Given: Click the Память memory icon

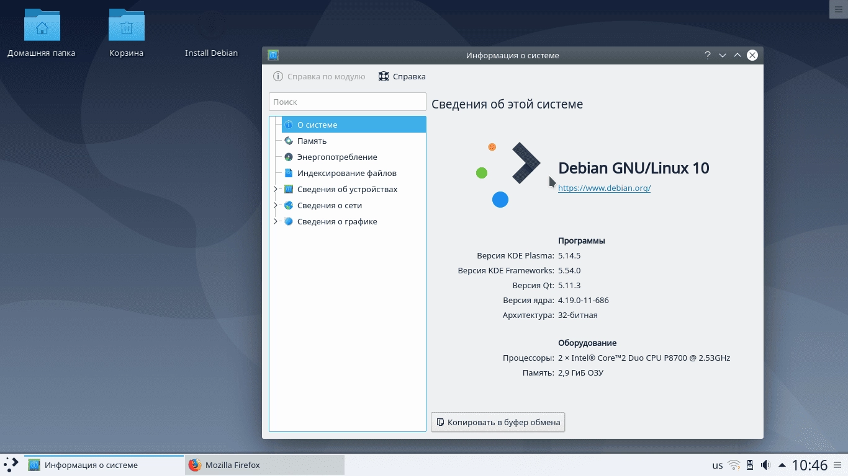Looking at the screenshot, I should (x=289, y=141).
